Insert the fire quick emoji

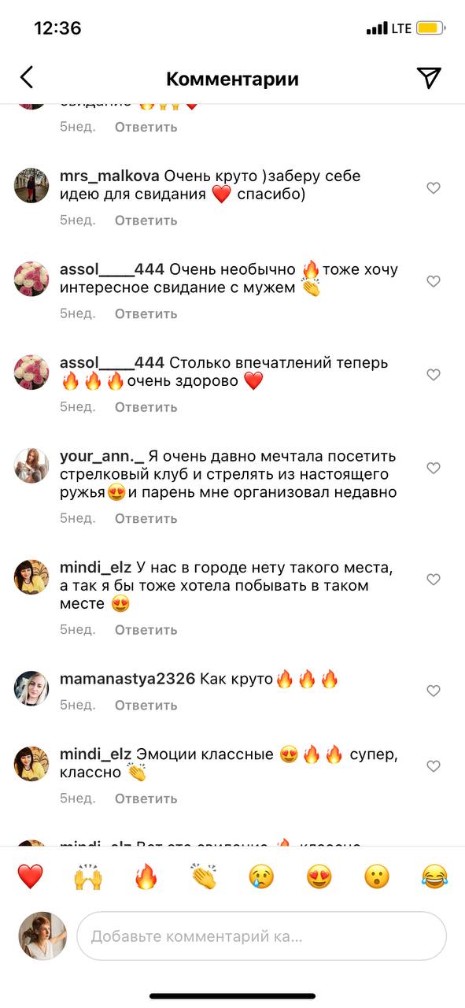146,876
